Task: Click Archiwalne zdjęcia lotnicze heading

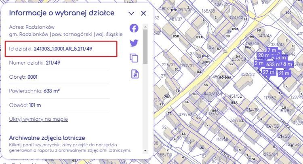Action: [x=47, y=138]
